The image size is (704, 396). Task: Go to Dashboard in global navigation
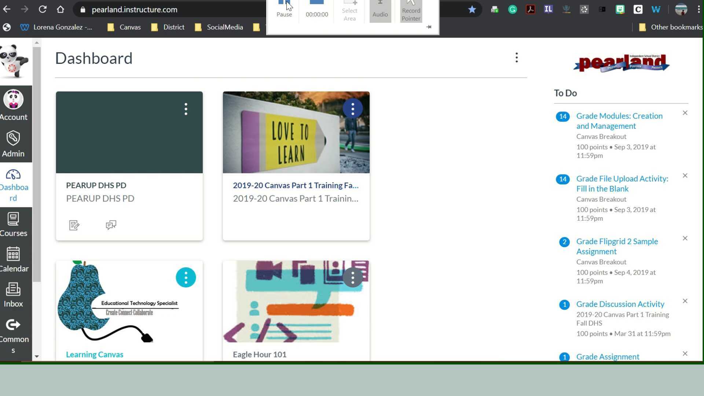coord(14,186)
